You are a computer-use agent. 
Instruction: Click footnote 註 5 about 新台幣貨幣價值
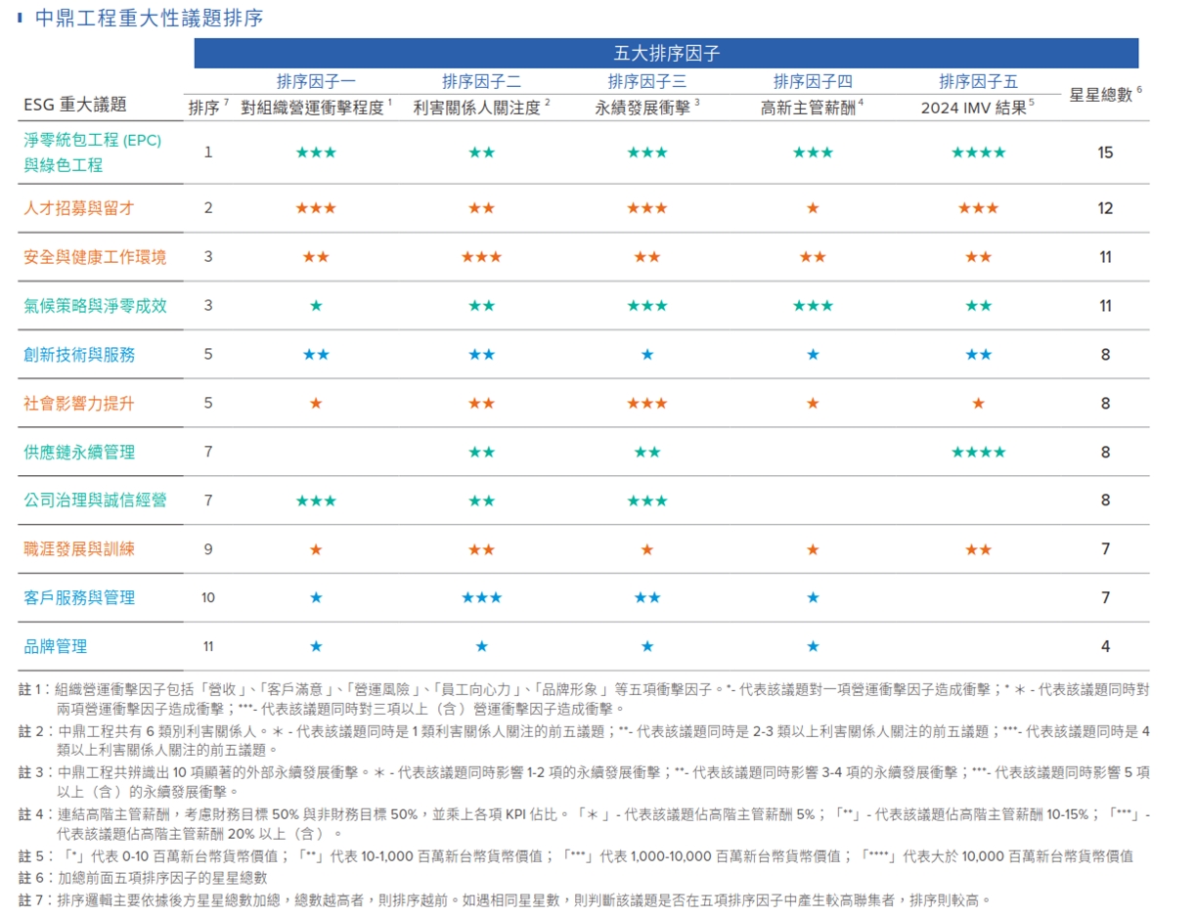tap(576, 856)
